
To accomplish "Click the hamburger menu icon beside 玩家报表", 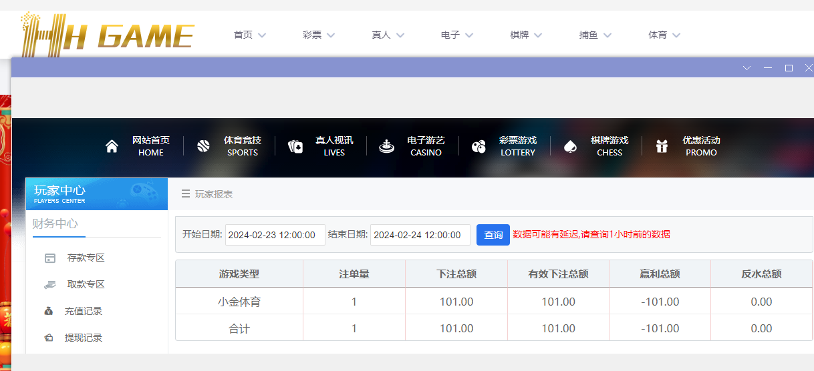I will point(186,194).
